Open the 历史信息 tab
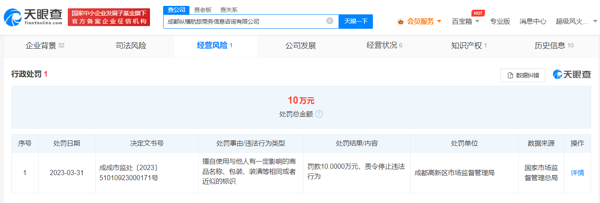Viewport: 600px width, 203px height. click(554, 46)
